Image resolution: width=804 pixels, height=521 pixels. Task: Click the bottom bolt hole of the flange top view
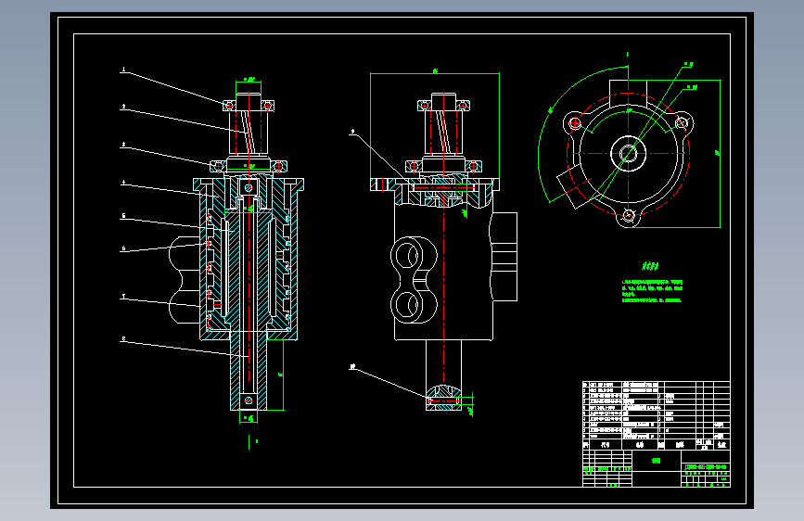click(628, 216)
